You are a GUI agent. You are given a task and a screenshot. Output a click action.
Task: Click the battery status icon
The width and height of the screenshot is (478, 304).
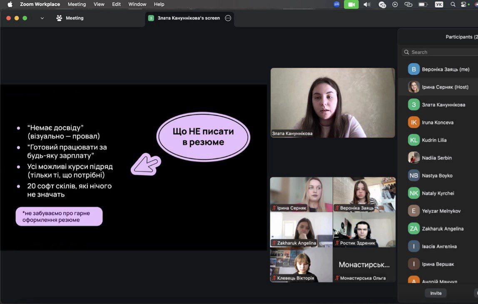click(423, 5)
